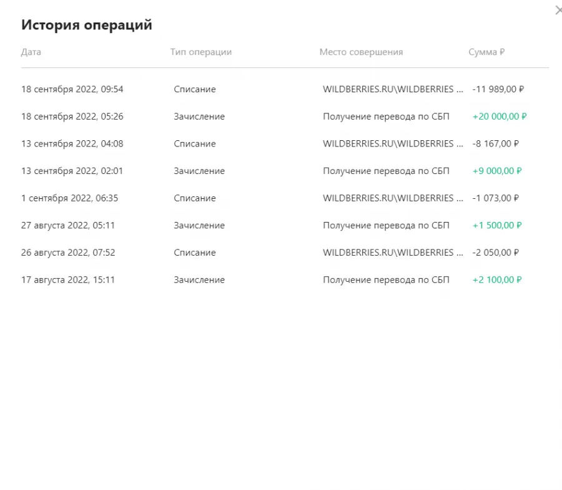
Task: Click Получение перевода по СБП on 17 августа
Action: pyautogui.click(x=386, y=280)
